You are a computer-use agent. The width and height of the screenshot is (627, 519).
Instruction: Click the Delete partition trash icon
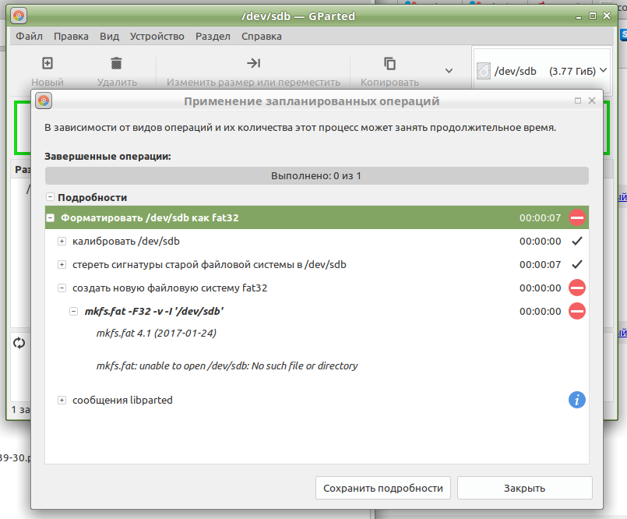point(117,64)
